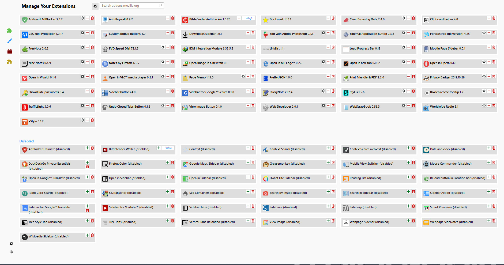The image size is (504, 265).
Task: Disable the Downloads sidebar extension
Action: [248, 33]
